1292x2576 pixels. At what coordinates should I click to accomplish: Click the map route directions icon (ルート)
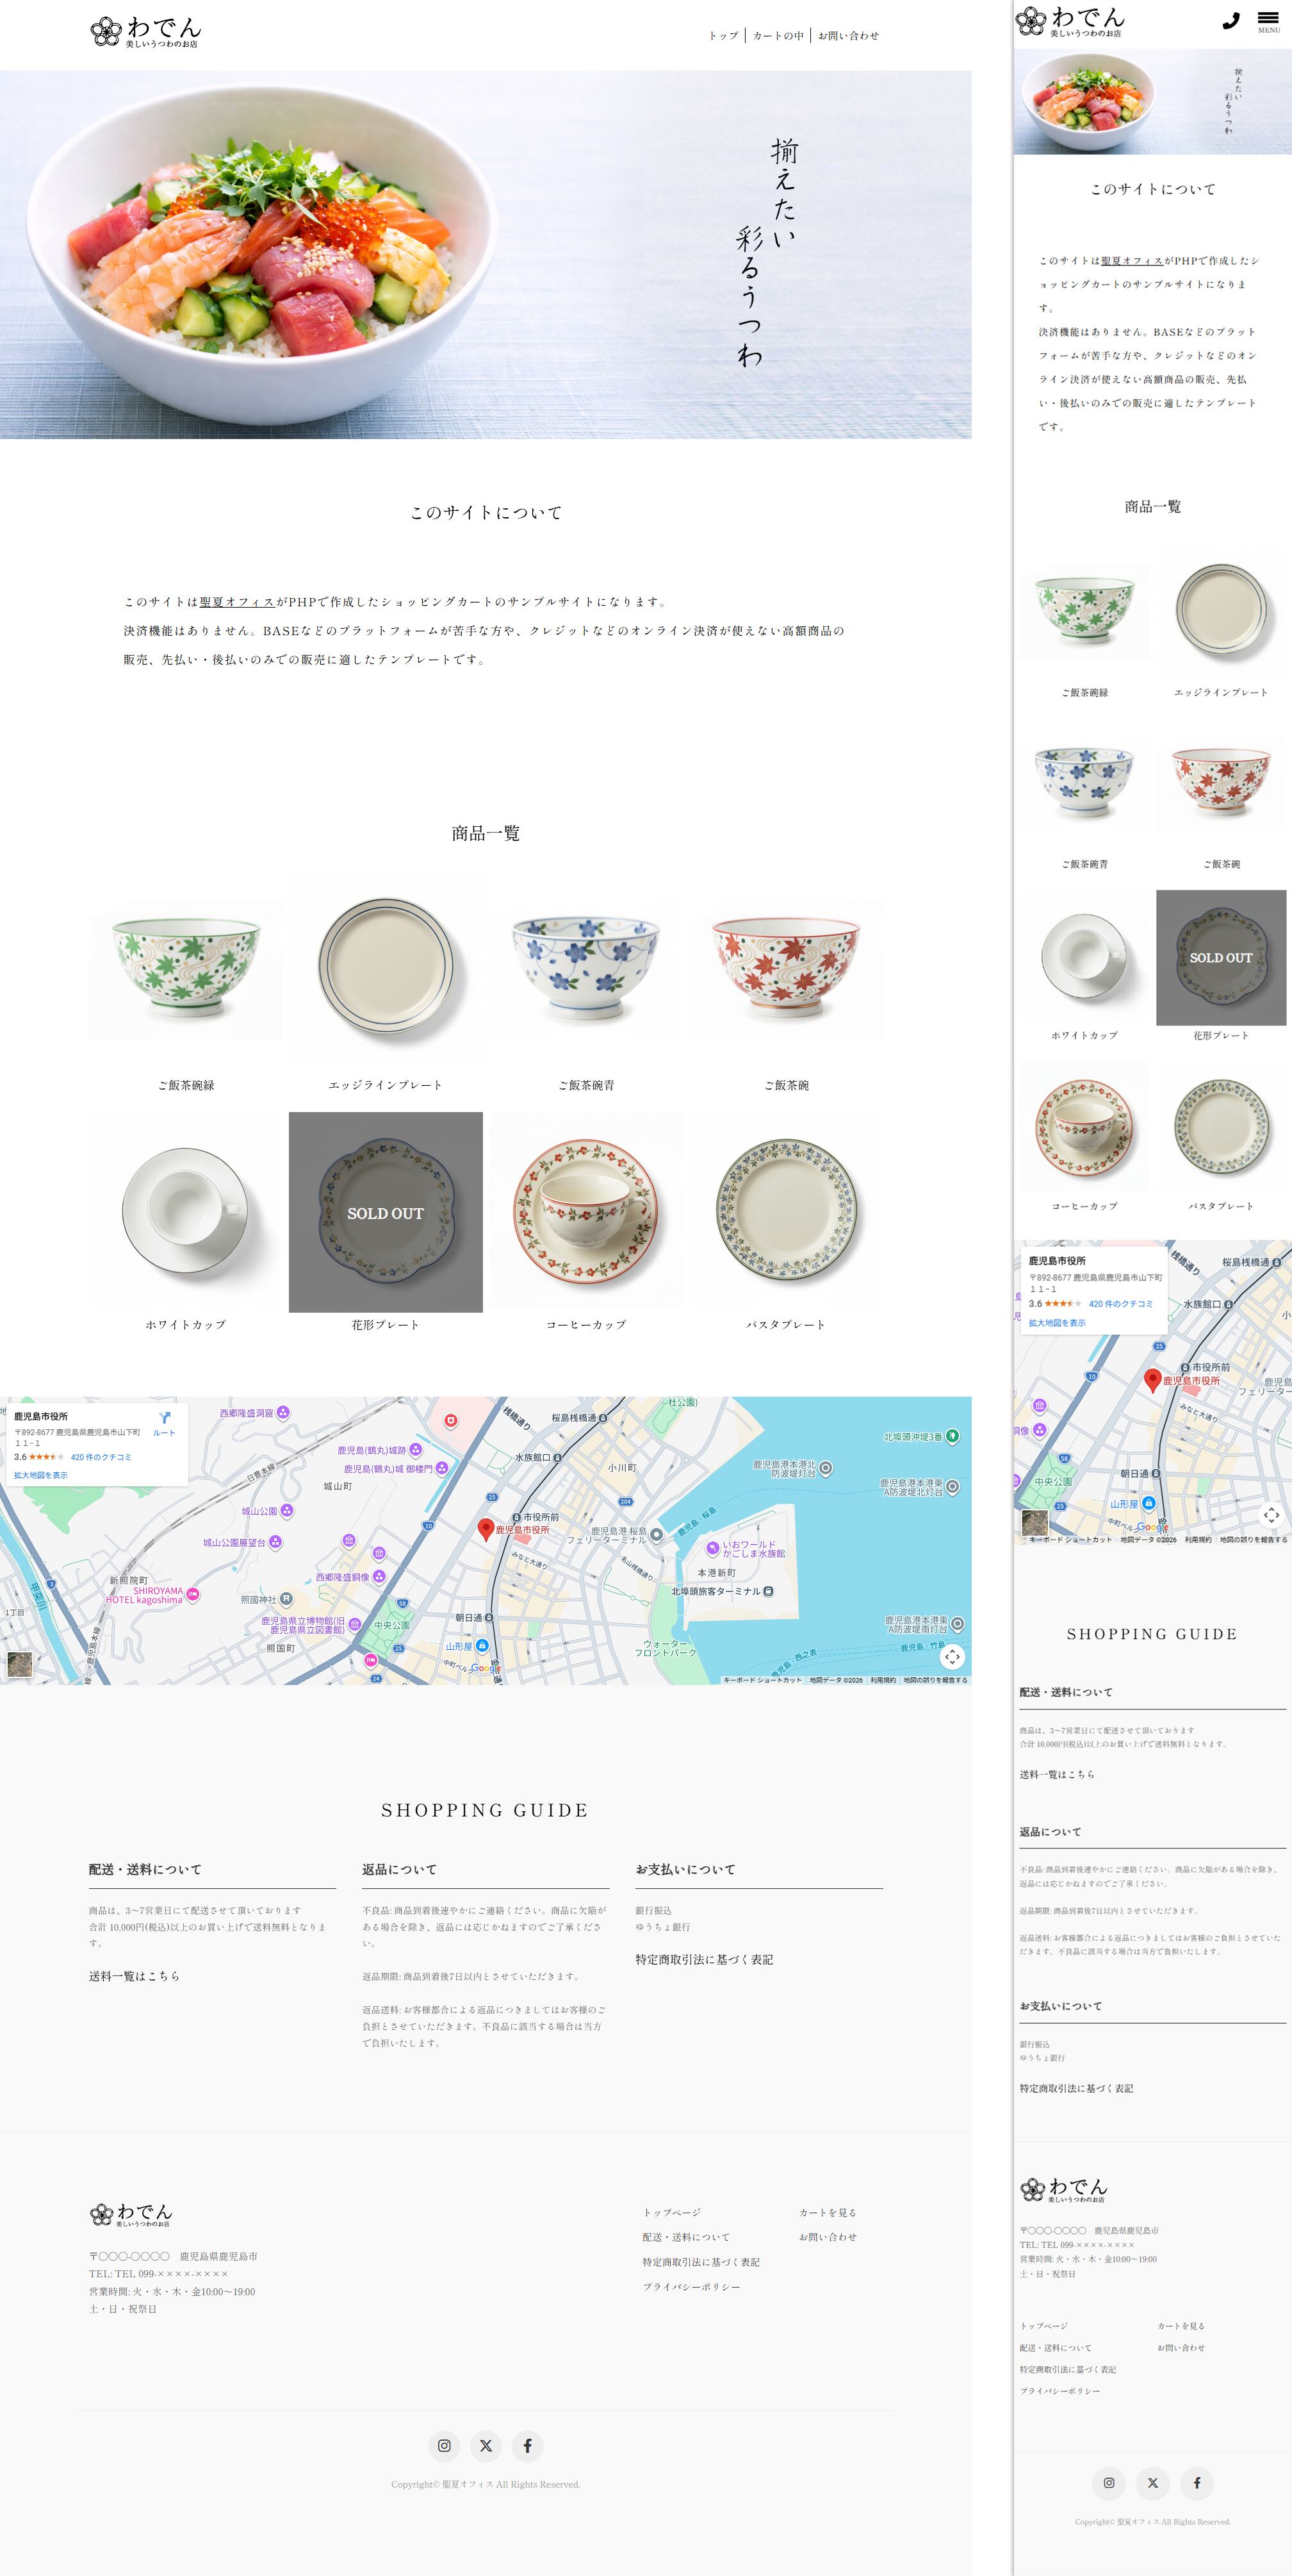coord(164,1423)
